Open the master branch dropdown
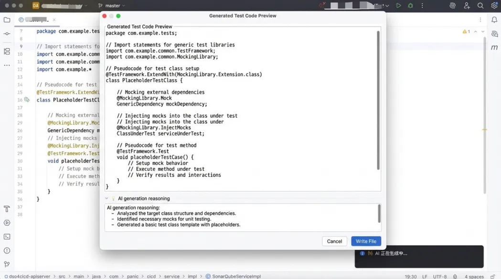 [x=112, y=6]
